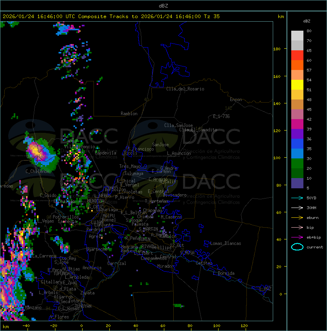This screenshot has width=327, height=331.
Task: Click the 'Cacheuta' map label
Action: click(68, 221)
